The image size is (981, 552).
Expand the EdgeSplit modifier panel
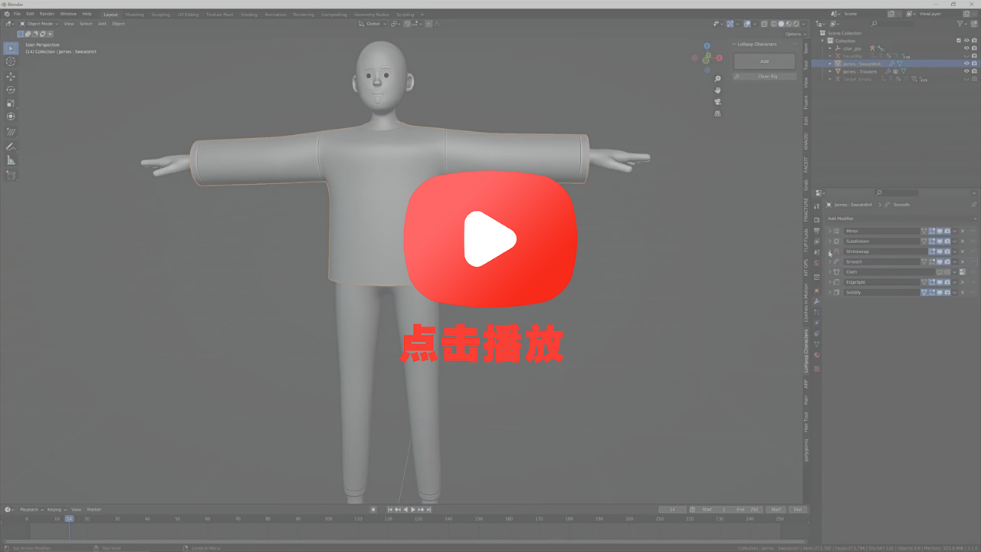[x=829, y=282]
